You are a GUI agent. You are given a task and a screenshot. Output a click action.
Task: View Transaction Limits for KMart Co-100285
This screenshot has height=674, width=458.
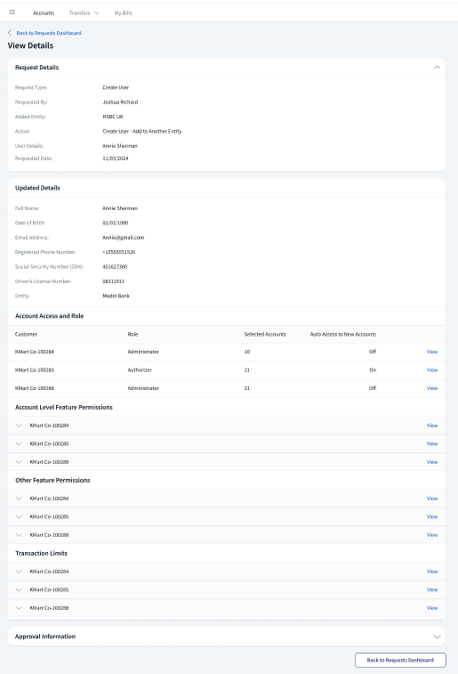(432, 589)
